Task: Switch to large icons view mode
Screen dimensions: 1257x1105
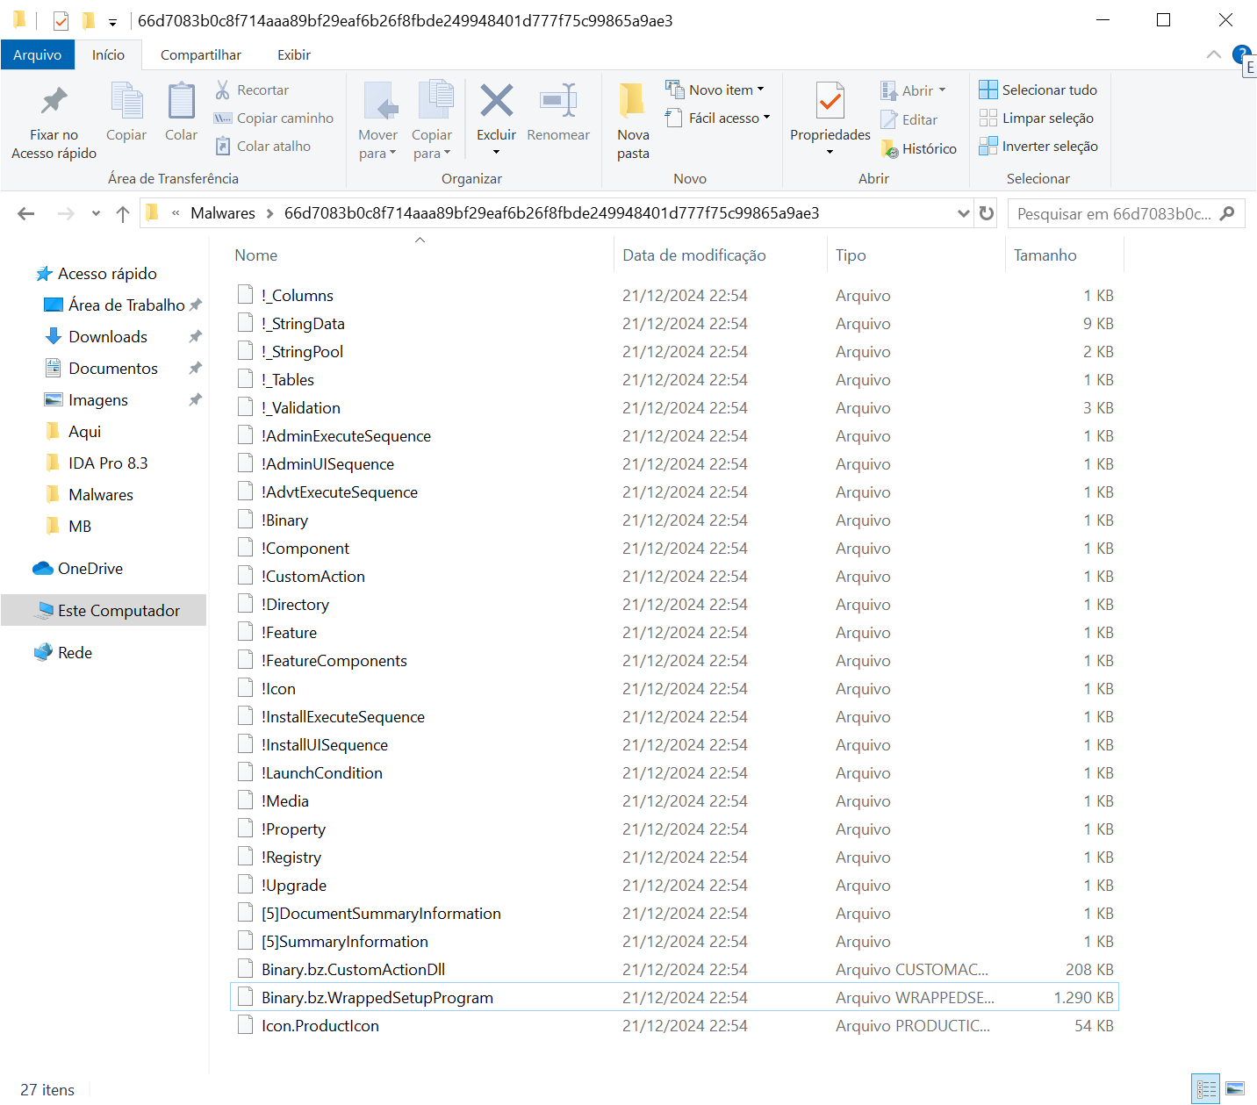Action: click(x=1235, y=1089)
